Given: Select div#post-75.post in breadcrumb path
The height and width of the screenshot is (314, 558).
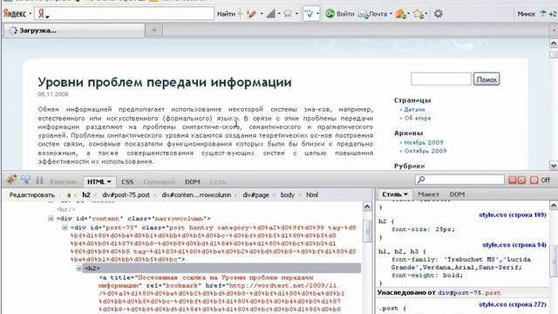Looking at the screenshot, I should [126, 195].
